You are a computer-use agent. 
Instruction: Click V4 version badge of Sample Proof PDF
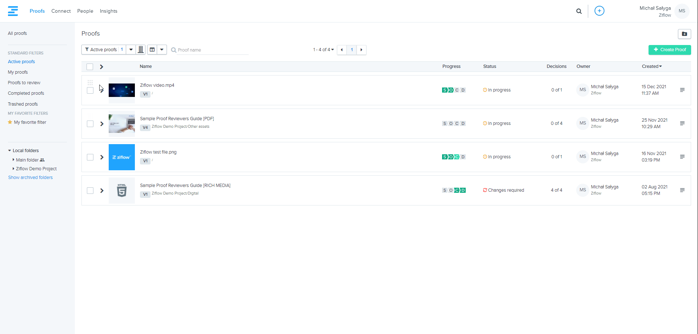point(145,127)
